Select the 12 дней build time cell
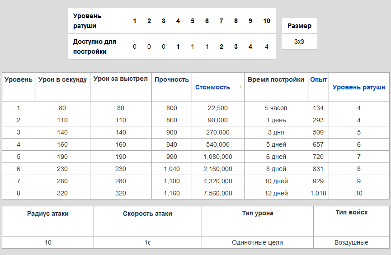This screenshot has width=391, height=255. 276,193
